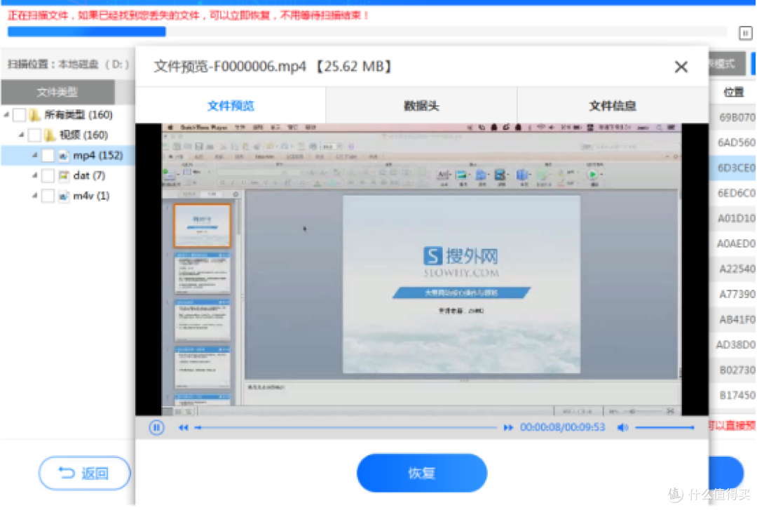Screen dimensions: 757x510
Task: Click the video preview frame
Action: 421,269
